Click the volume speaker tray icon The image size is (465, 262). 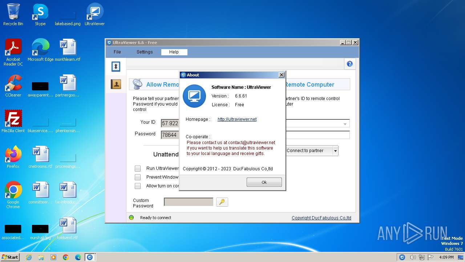413,257
